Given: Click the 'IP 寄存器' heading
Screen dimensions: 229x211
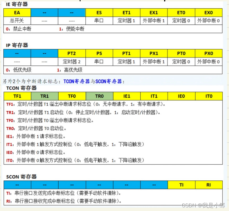Looking at the screenshot, I should (x=17, y=45).
